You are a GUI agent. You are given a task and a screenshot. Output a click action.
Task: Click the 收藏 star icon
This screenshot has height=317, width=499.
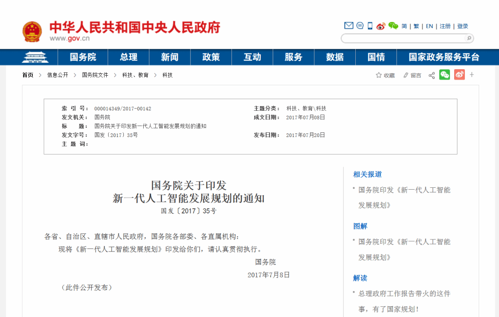coord(379,75)
